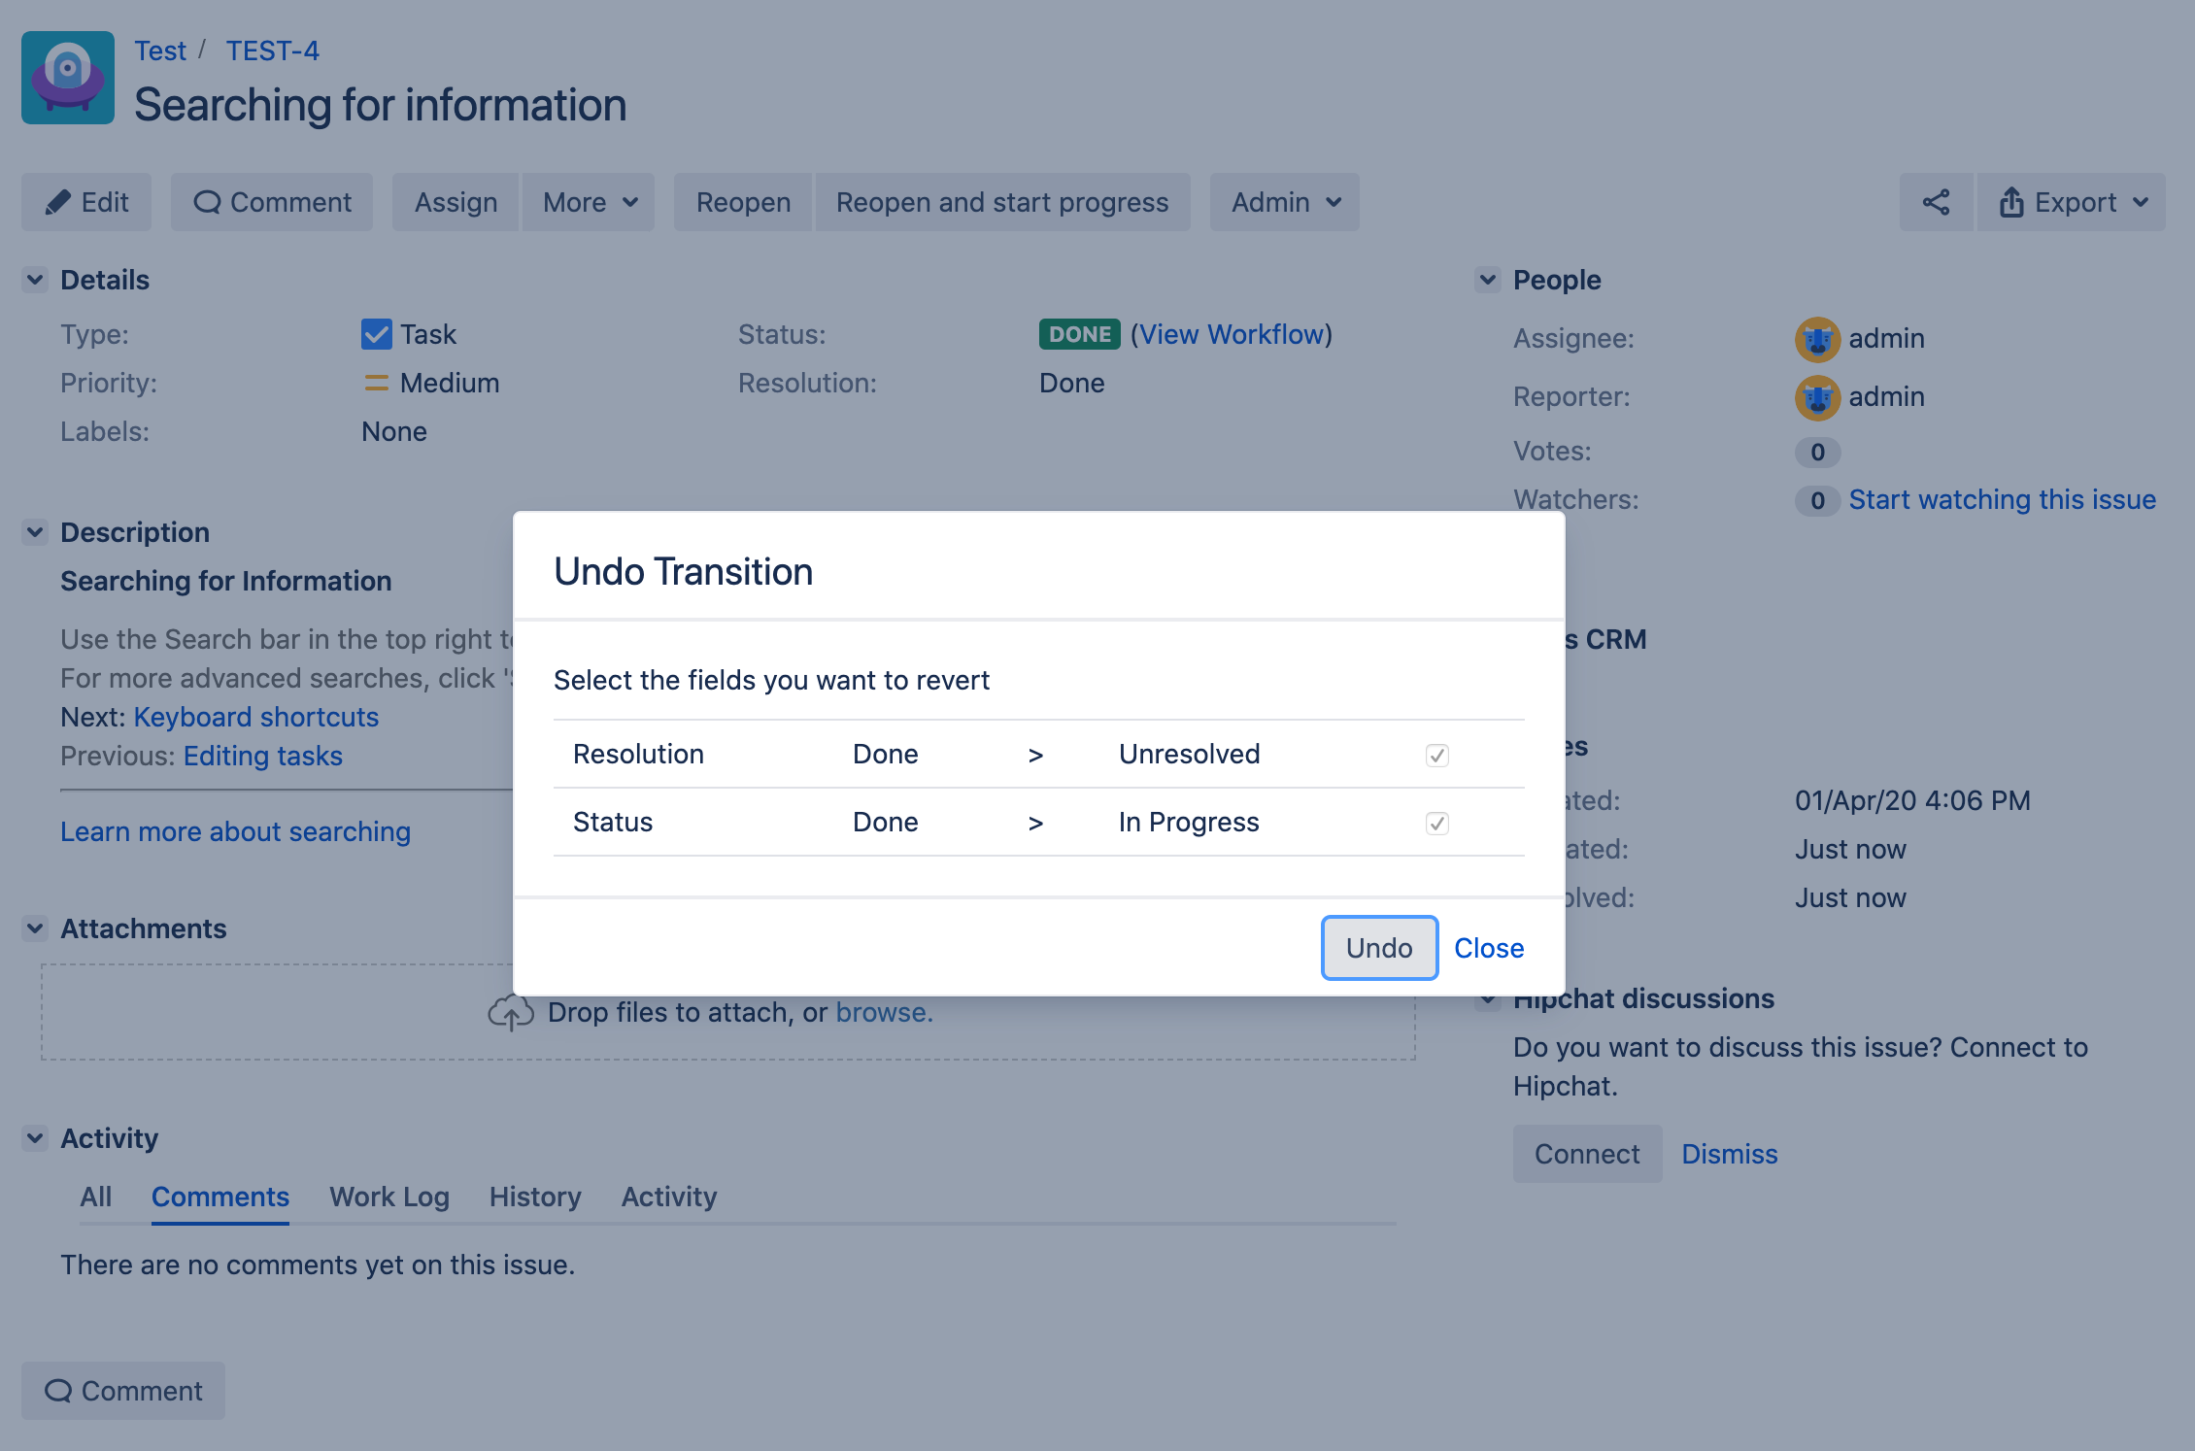The height and width of the screenshot is (1451, 2195).
Task: Open the Admin dropdown menu
Action: point(1284,202)
